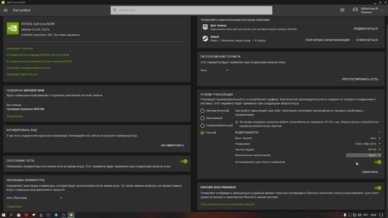
Task: Select the Соревновательный streaming mode
Action: pyautogui.click(x=202, y=125)
